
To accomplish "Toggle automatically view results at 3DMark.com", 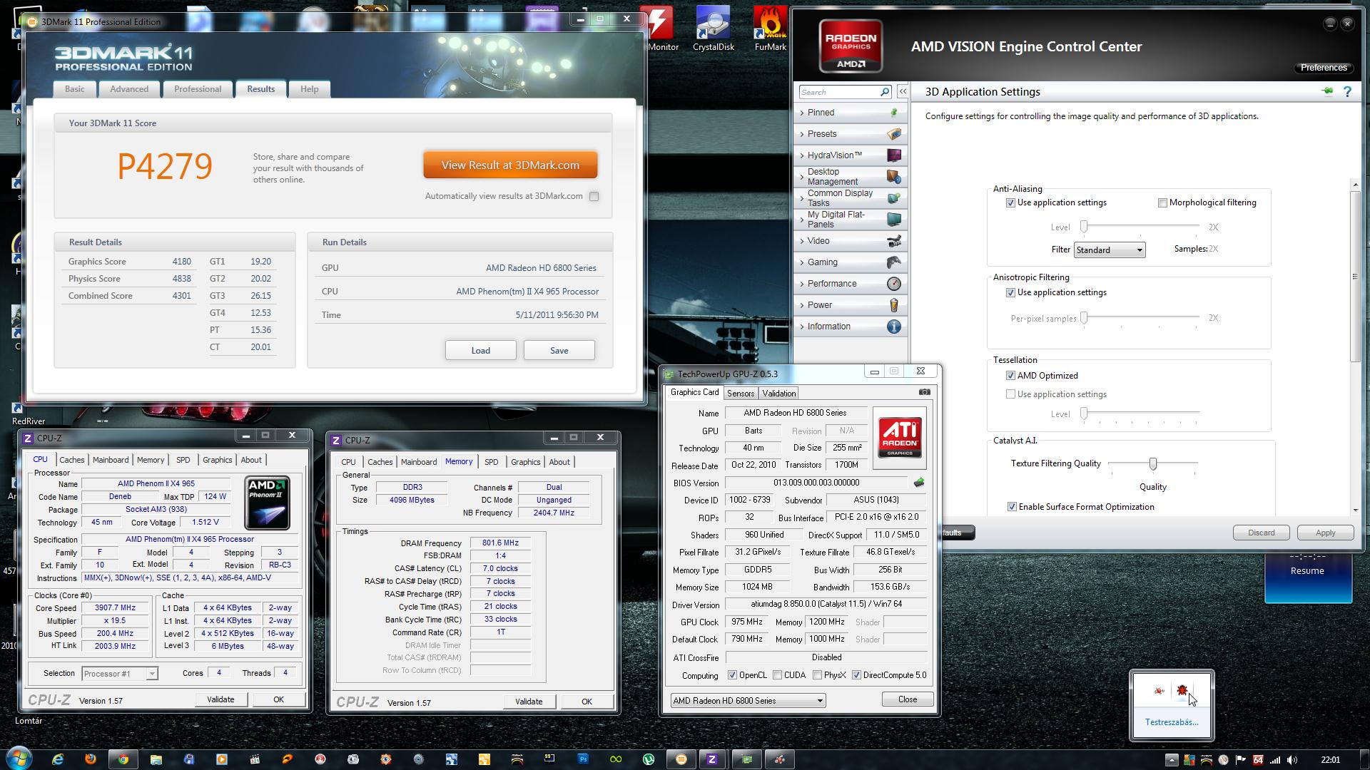I will [594, 197].
